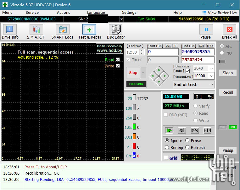Viewport: 240px width, 190px height.
Task: Open the Help menu
Action: coord(177,13)
